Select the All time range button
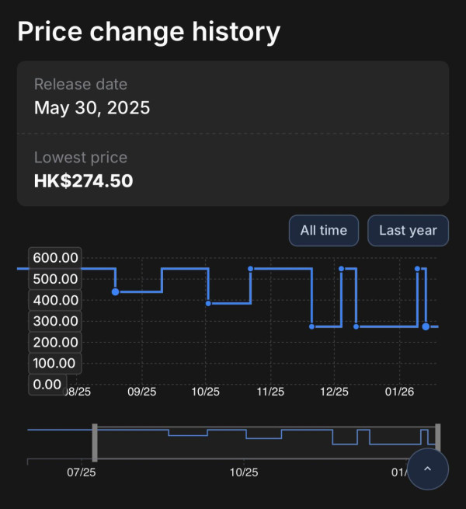The width and height of the screenshot is (466, 509). (323, 231)
